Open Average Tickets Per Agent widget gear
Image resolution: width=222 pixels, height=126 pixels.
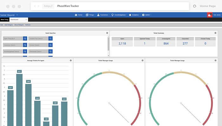point(71,60)
